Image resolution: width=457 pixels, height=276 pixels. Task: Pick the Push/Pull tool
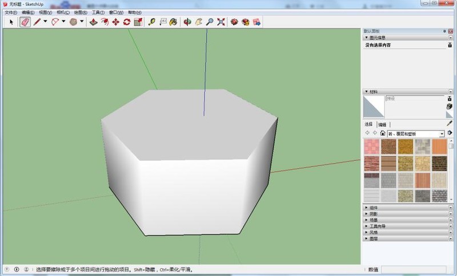click(x=94, y=22)
